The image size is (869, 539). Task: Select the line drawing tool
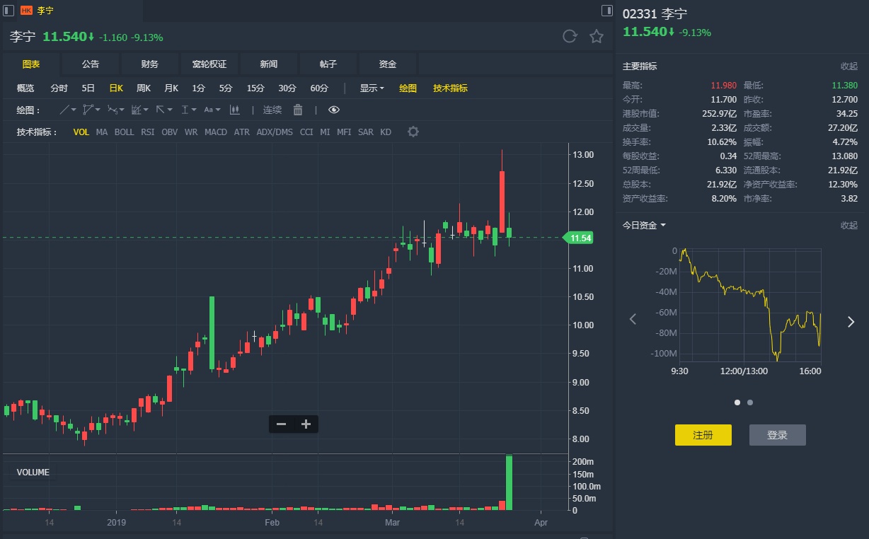click(x=64, y=110)
